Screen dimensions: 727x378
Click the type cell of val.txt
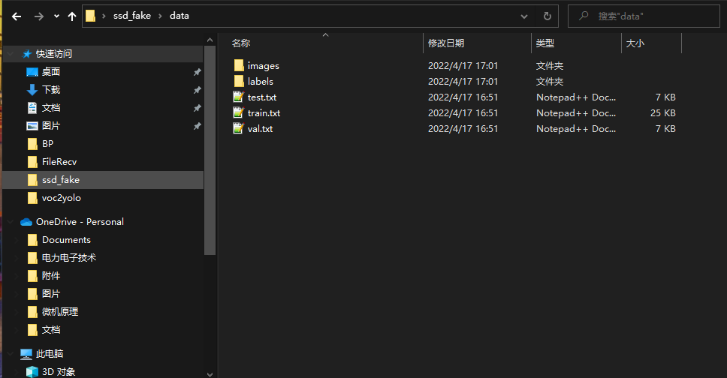tap(576, 129)
